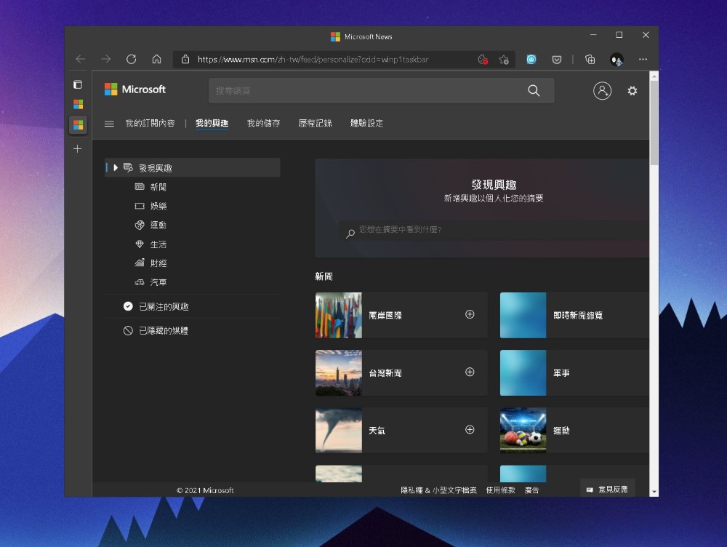727x547 pixels.
Task: Open new tab with plus icon
Action: click(x=78, y=148)
